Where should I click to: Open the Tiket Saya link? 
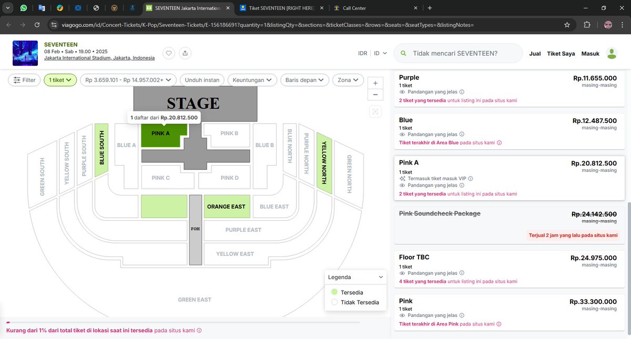coord(561,54)
